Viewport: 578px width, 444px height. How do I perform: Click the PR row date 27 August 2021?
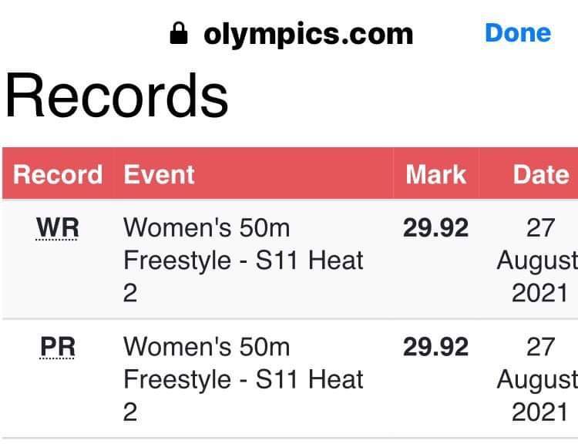pos(537,379)
